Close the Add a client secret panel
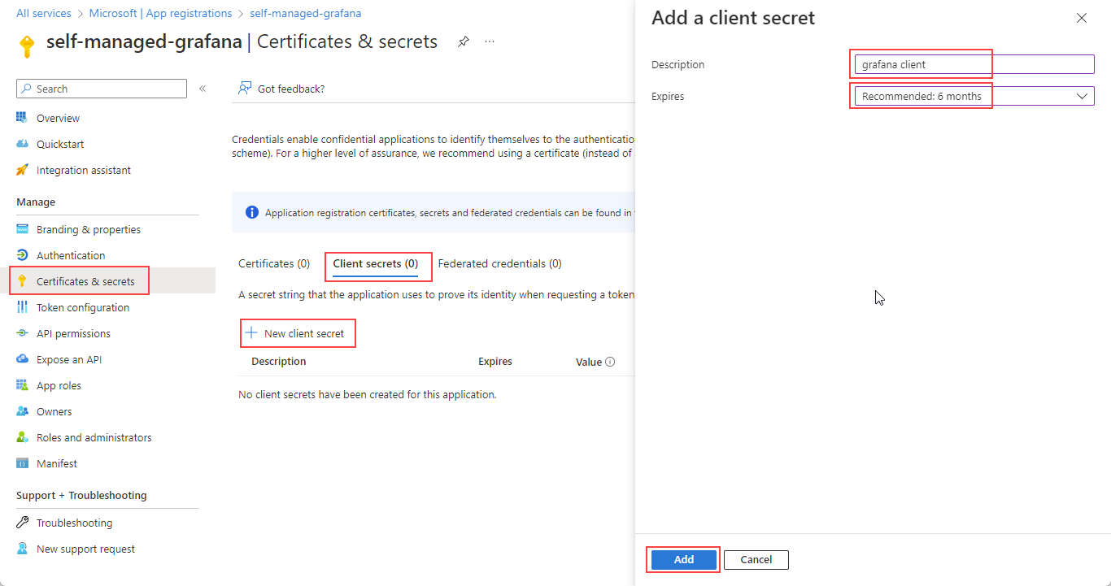1111x586 pixels. [1081, 18]
